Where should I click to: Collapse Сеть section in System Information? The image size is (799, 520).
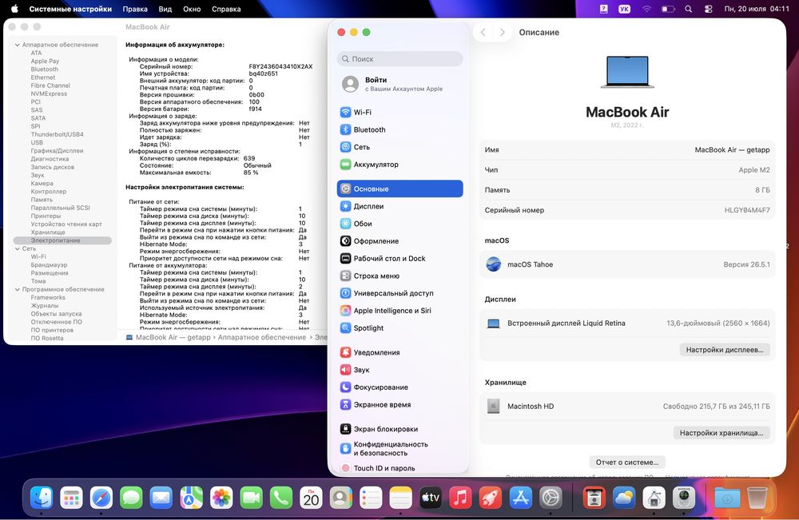pyautogui.click(x=18, y=248)
